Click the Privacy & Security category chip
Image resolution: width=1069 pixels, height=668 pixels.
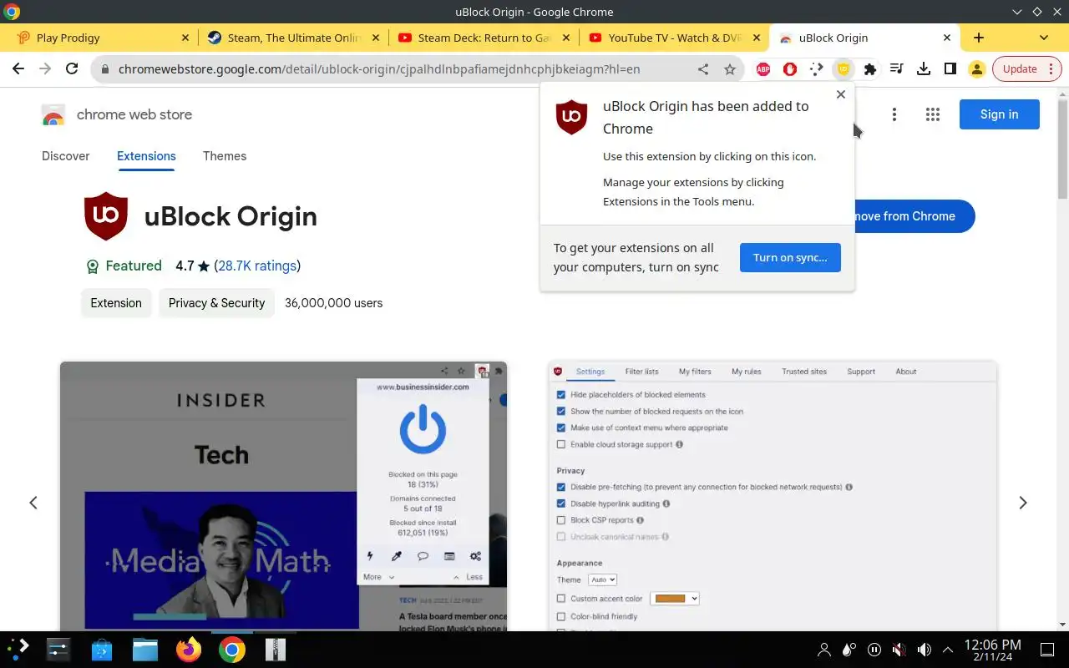coord(216,303)
